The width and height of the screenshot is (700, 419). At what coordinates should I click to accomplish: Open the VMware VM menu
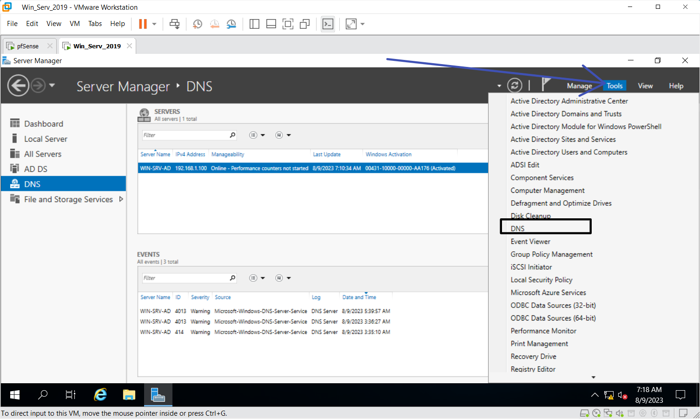tap(75, 24)
